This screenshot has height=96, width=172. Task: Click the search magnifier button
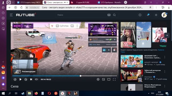point(114,15)
